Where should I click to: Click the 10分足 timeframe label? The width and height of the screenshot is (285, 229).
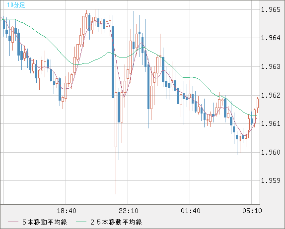pos(16,5)
